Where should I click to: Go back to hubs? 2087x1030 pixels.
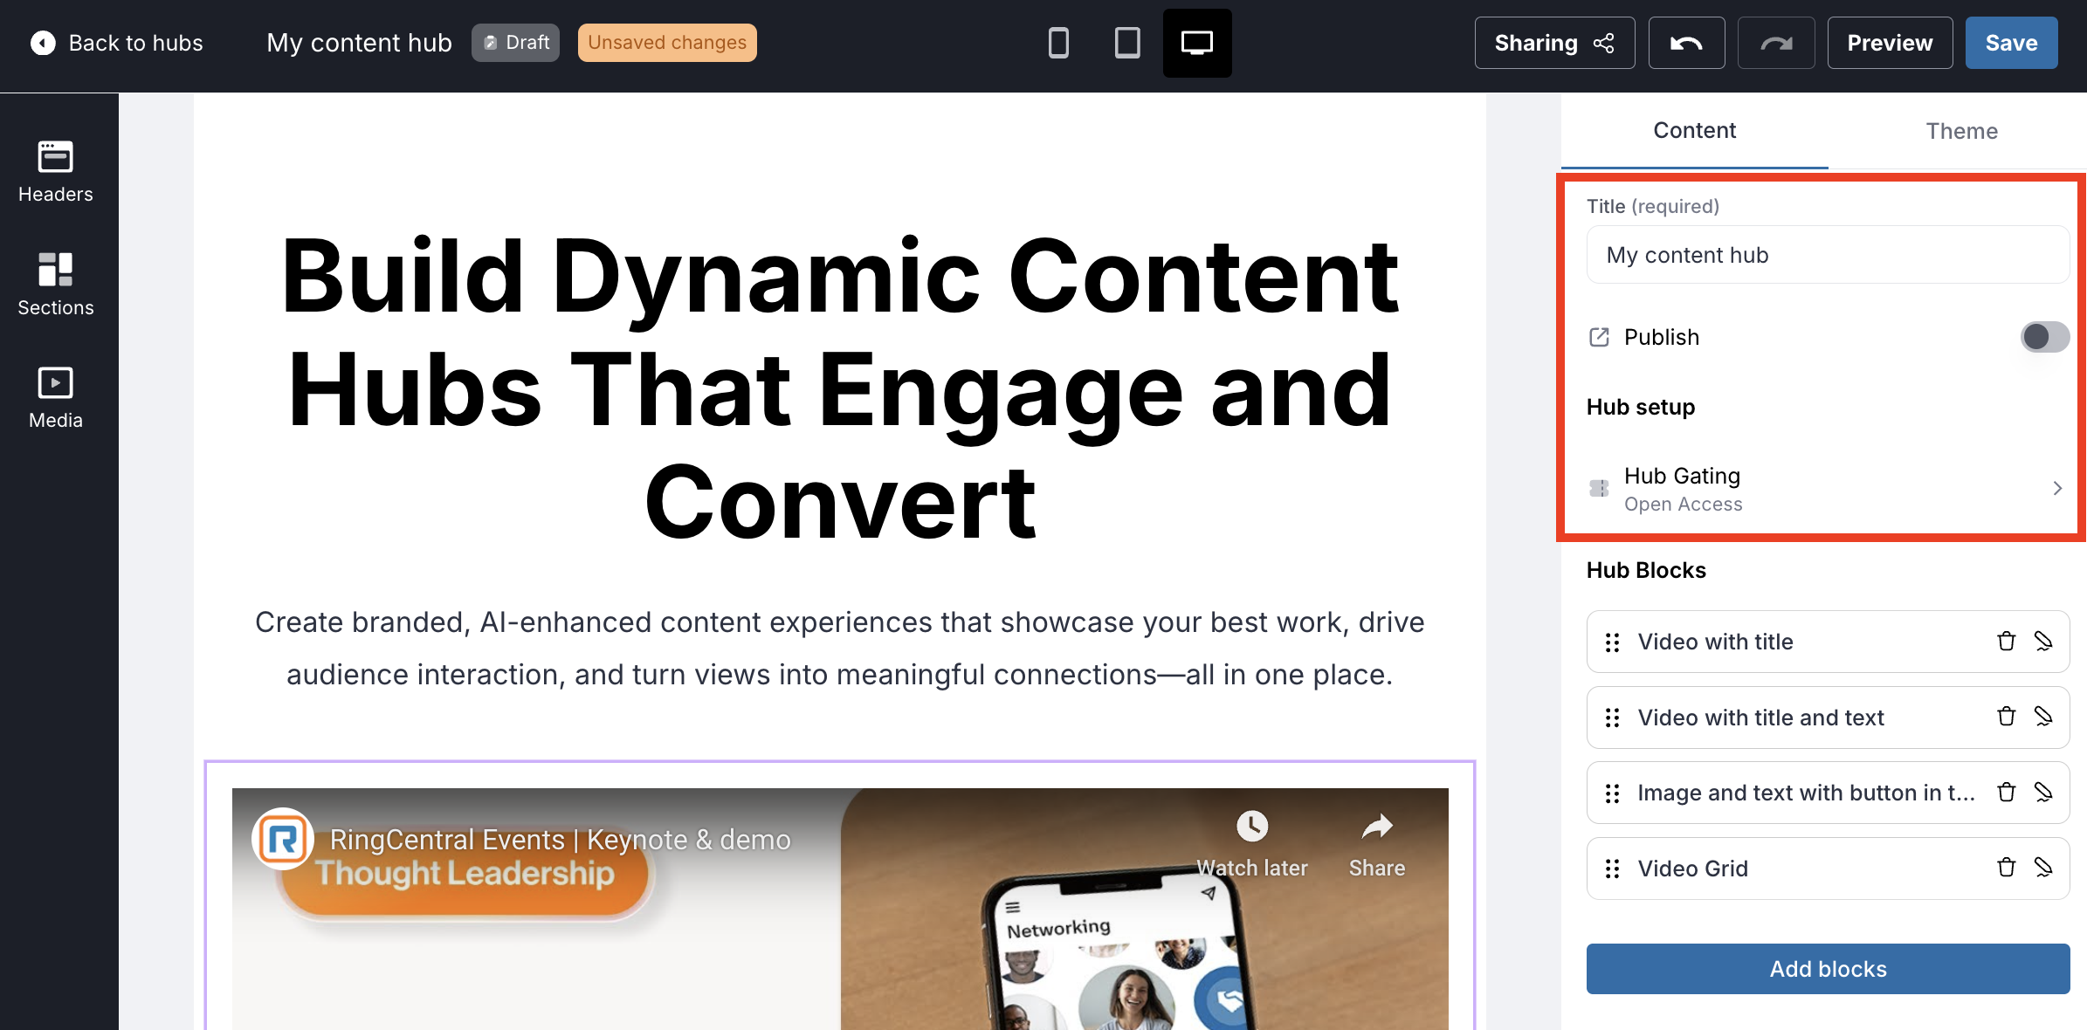pos(117,43)
